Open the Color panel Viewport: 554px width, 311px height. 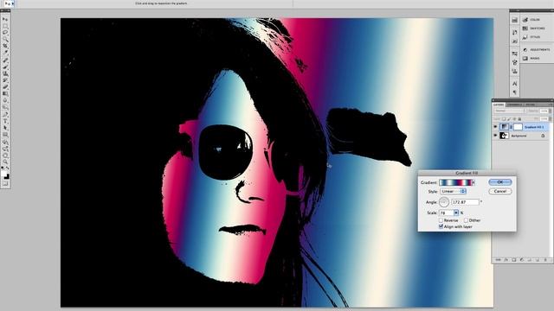[x=531, y=20]
